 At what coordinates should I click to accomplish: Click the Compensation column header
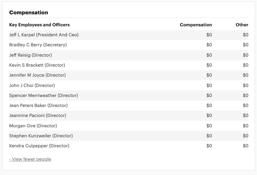coord(196,25)
